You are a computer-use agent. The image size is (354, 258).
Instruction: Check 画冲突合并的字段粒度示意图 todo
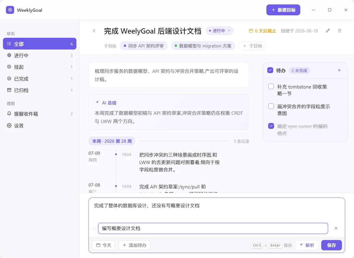click(271, 106)
